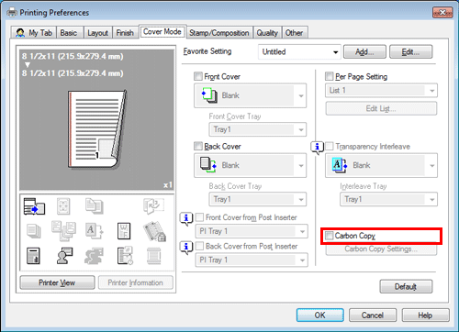Tick Front Cover from Post Inserter checkbox
The width and height of the screenshot is (459, 332).
tap(199, 217)
